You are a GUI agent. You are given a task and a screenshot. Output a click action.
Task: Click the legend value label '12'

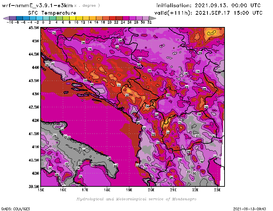point(83,22)
